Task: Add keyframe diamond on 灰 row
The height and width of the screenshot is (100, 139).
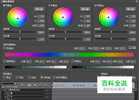Action: 47,97
